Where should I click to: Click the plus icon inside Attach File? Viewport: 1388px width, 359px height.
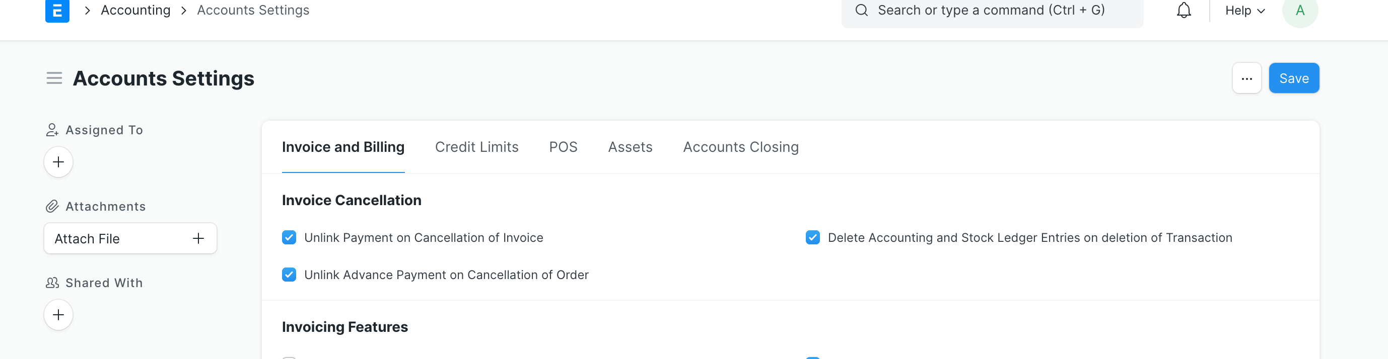(x=198, y=238)
